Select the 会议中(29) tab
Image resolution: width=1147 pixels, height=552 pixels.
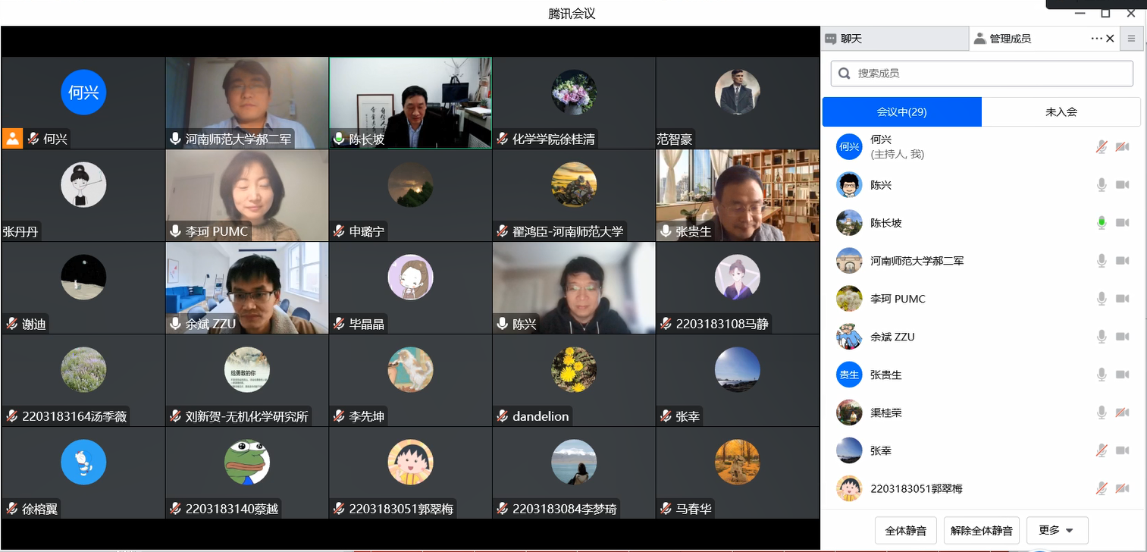point(902,111)
